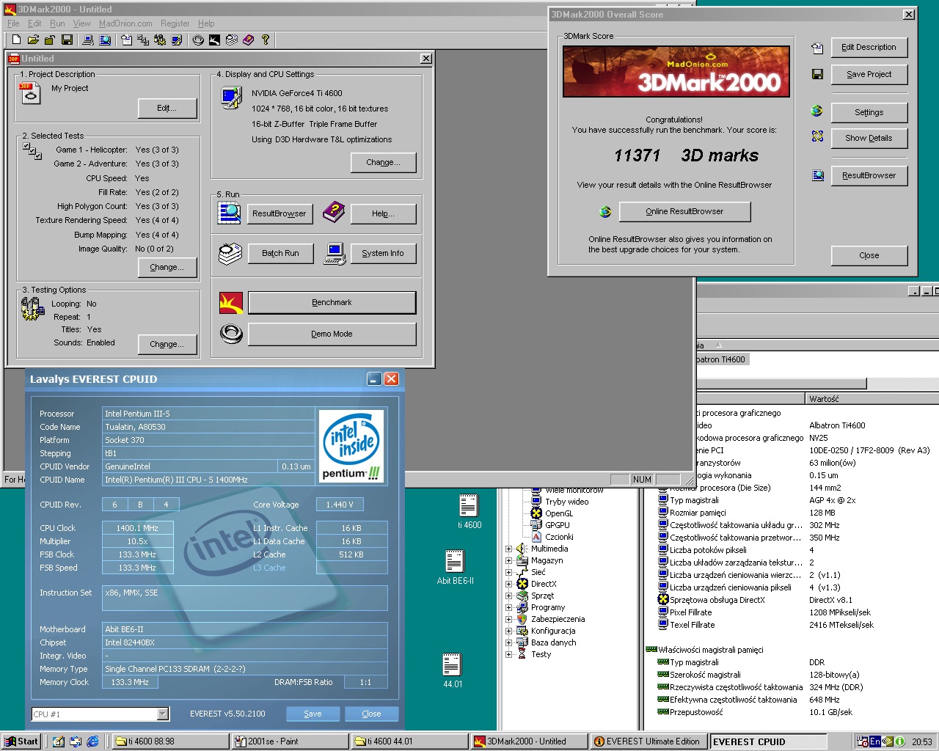
Task: Click the 3DP project file icon under Project Description
Action: [x=31, y=93]
